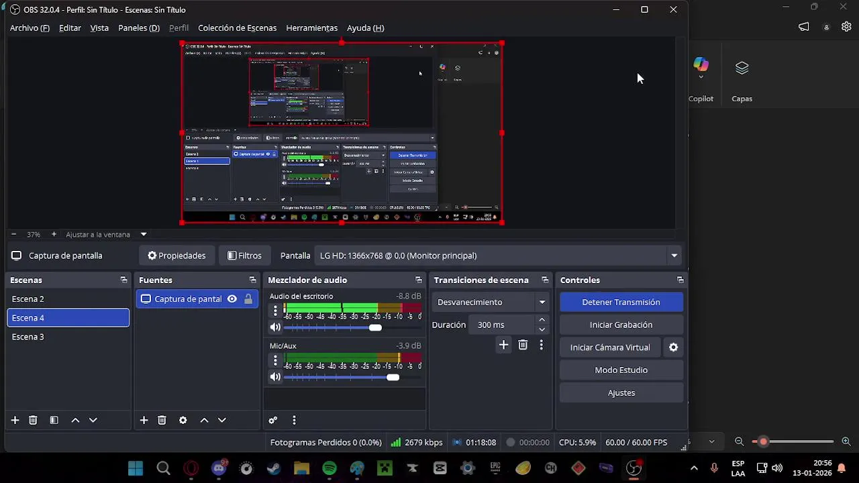
Task: Mute Mic/Aux speaker icon
Action: point(275,377)
